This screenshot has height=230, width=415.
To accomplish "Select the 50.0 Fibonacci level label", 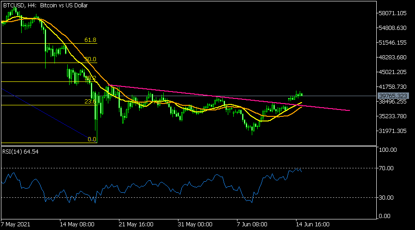I will coord(90,59).
